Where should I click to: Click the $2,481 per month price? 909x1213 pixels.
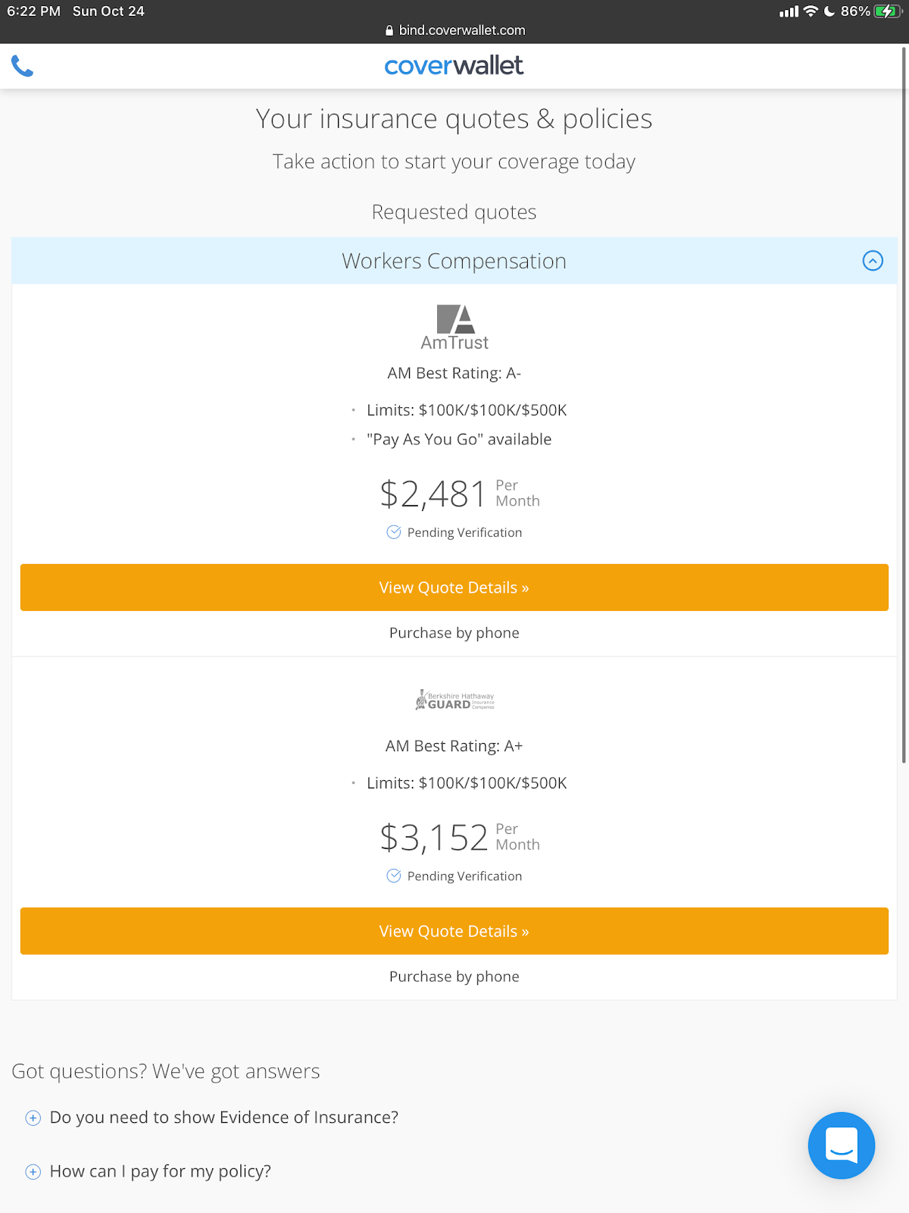(x=433, y=494)
